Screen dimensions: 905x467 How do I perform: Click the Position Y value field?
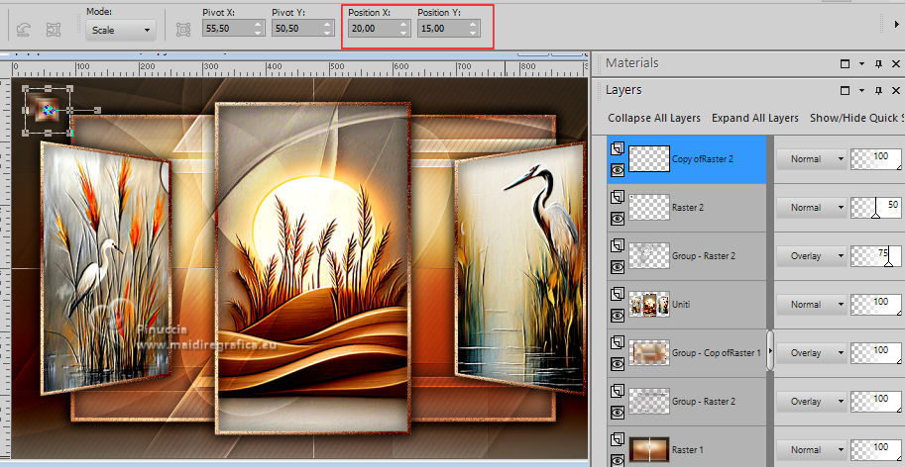point(441,29)
